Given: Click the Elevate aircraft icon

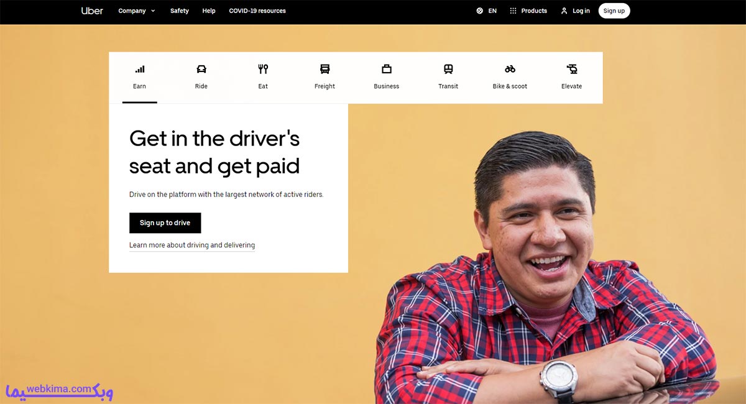Looking at the screenshot, I should pyautogui.click(x=572, y=69).
